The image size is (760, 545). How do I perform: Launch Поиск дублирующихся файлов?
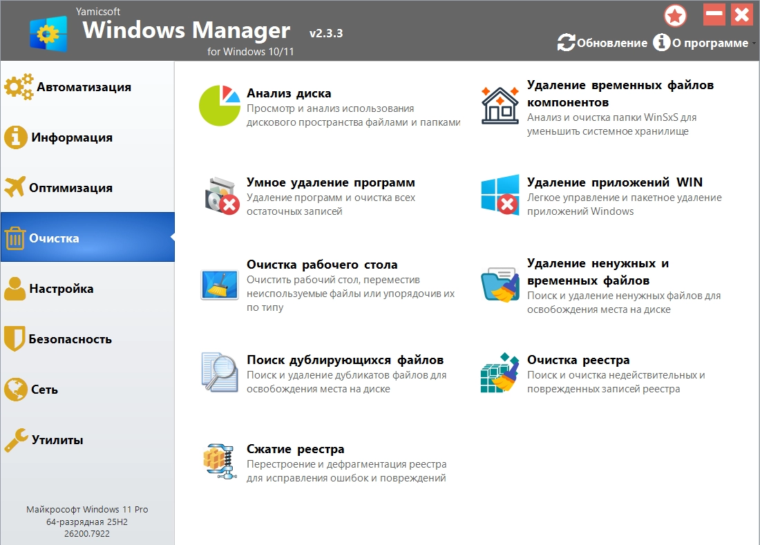[345, 360]
